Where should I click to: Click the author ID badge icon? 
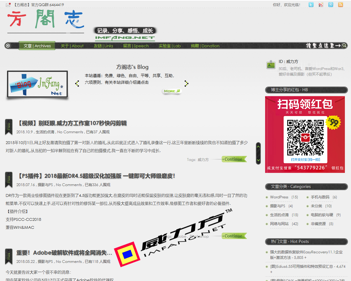pyautogui.click(x=271, y=64)
